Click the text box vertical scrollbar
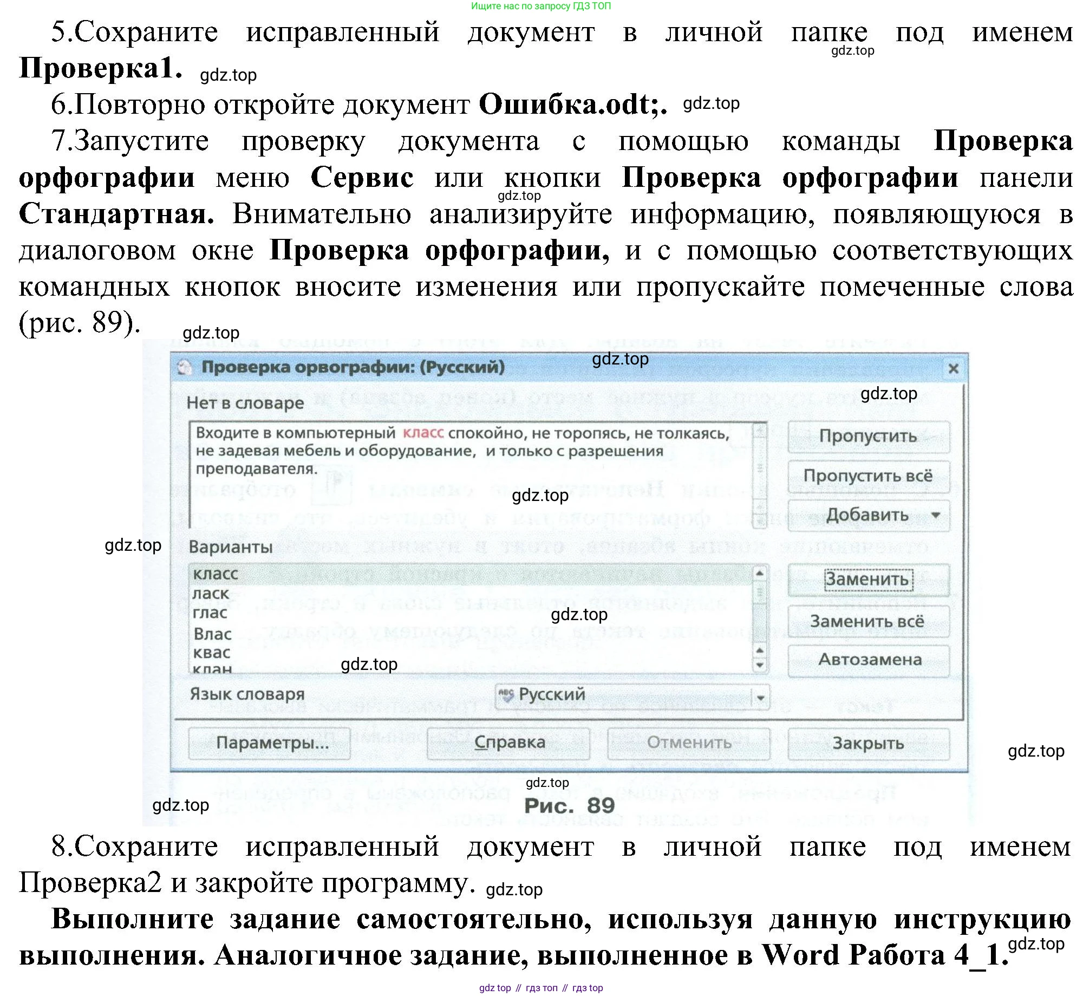 pyautogui.click(x=760, y=475)
